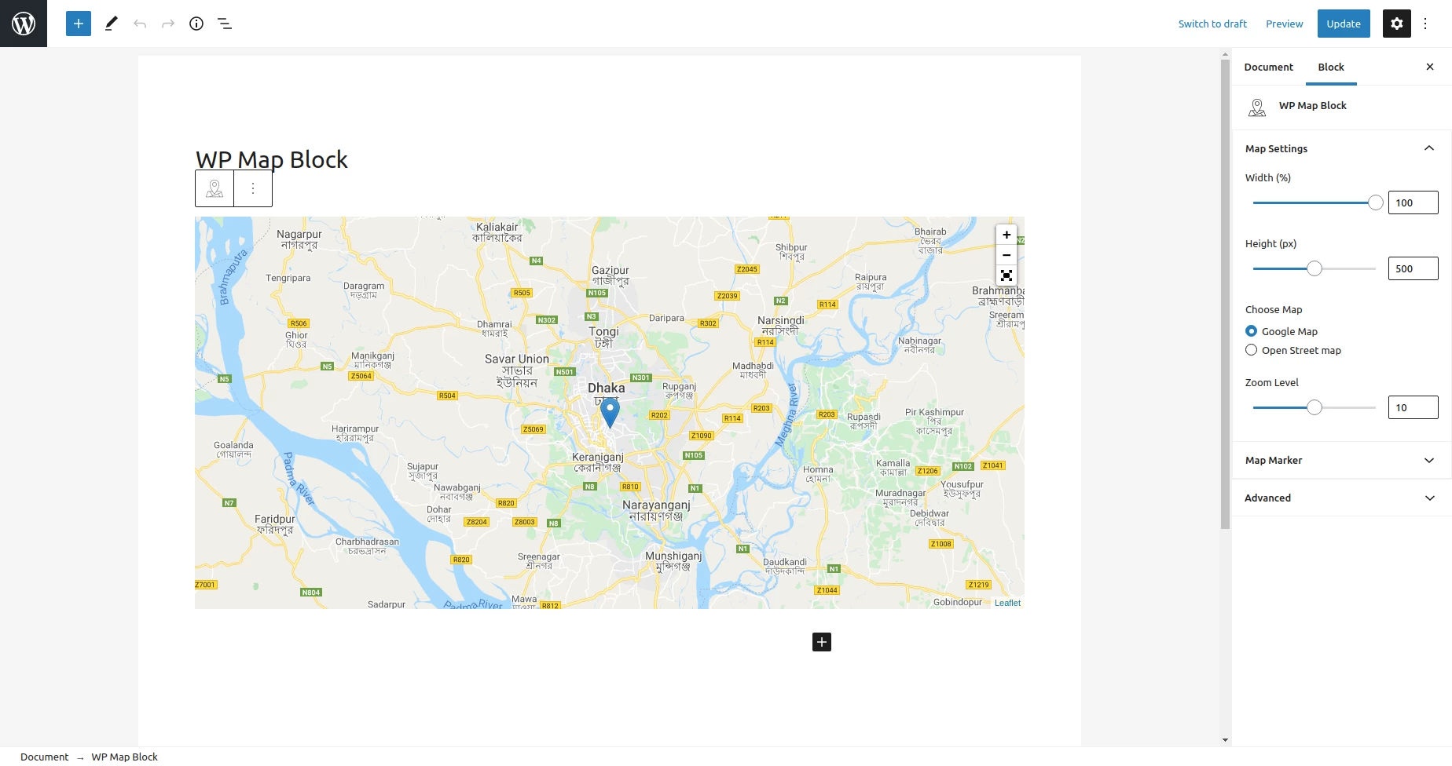
Task: Click the map fullscreen icon
Action: pyautogui.click(x=1006, y=275)
